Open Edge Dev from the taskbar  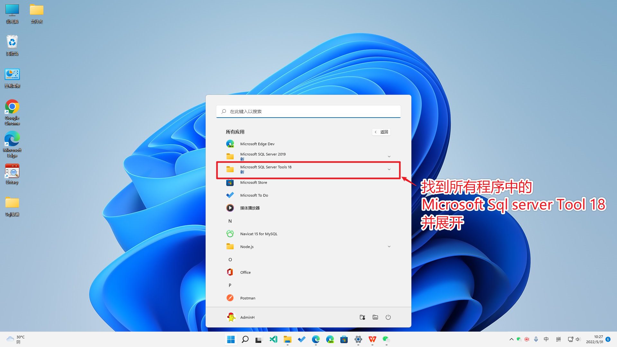[x=330, y=339]
